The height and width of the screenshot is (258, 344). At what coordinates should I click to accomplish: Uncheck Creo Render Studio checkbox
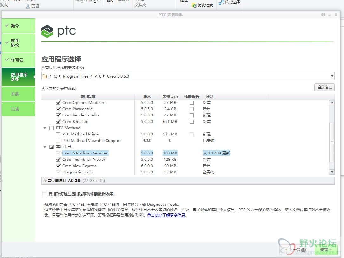pos(58,115)
